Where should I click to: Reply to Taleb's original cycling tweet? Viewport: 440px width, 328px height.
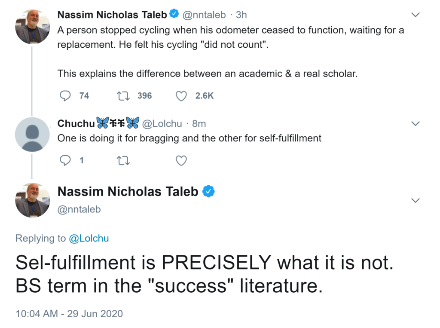(x=64, y=95)
